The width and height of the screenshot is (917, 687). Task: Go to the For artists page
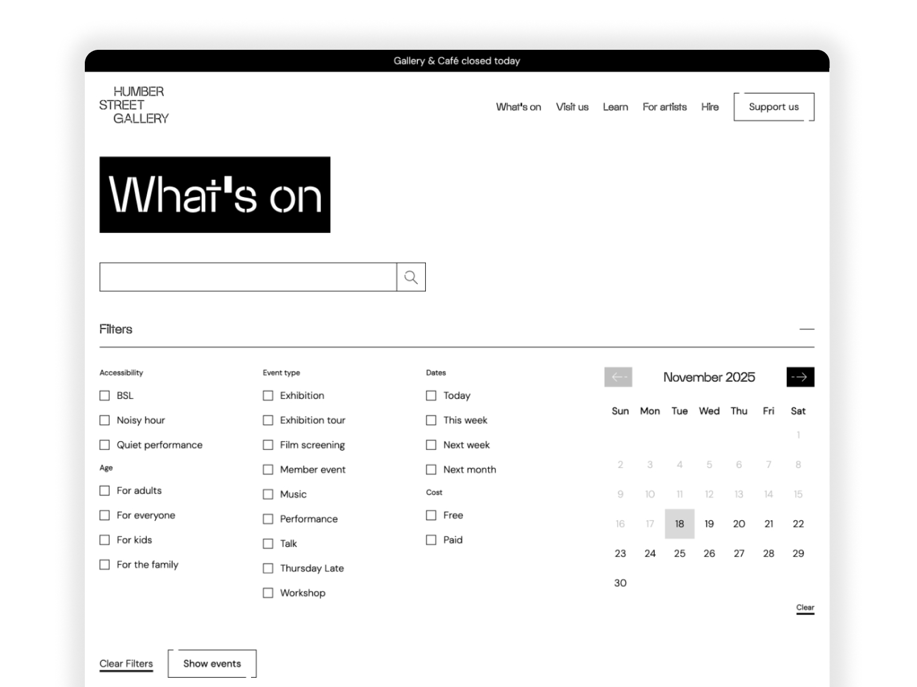coord(664,107)
